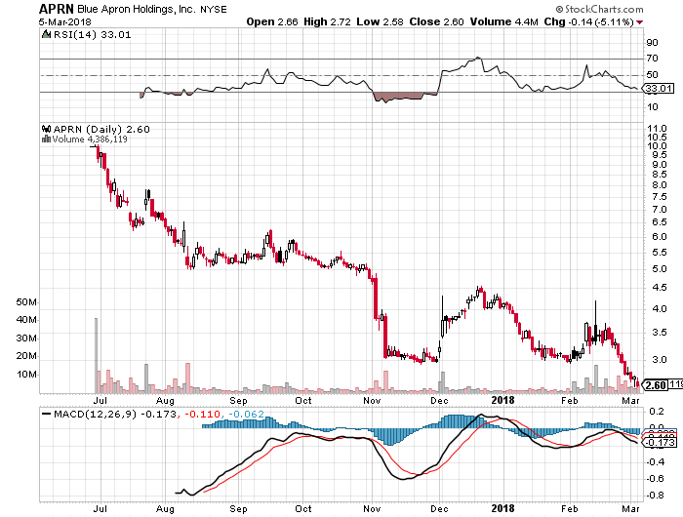Click the Nov label on the price chart's date axis
The width and height of the screenshot is (683, 517).
[370, 400]
